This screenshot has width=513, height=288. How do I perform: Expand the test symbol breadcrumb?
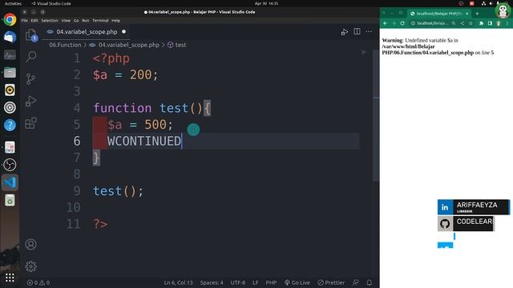pyautogui.click(x=180, y=45)
